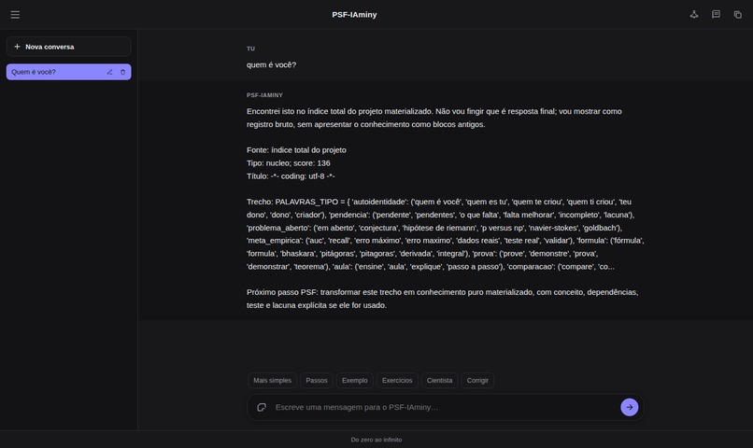The height and width of the screenshot is (448, 753).
Task: Delete the 'Quem é você?' conversation
Action: [122, 72]
